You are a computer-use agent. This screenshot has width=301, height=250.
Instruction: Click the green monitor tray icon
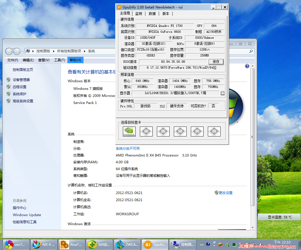227,245
